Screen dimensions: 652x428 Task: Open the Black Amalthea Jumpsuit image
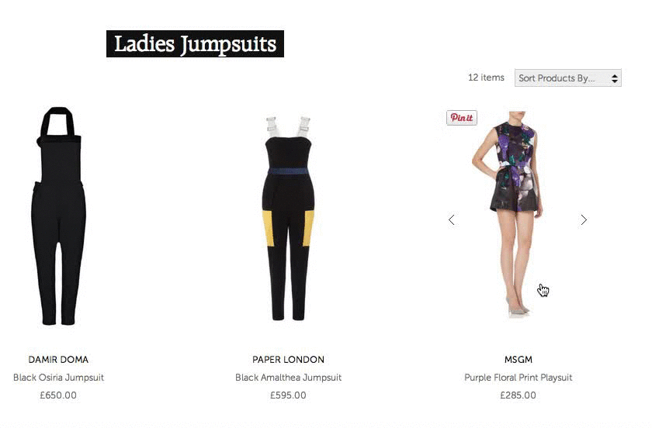pyautogui.click(x=288, y=218)
